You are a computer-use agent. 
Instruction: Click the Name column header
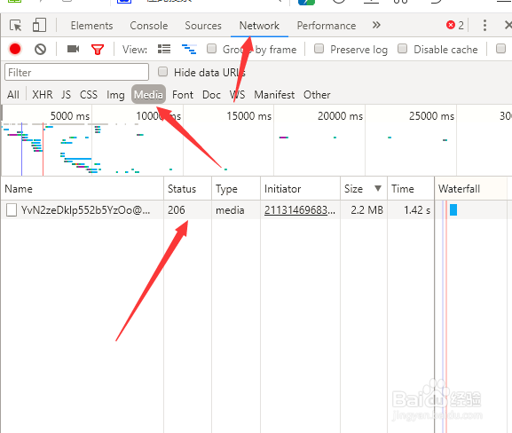pyautogui.click(x=82, y=189)
